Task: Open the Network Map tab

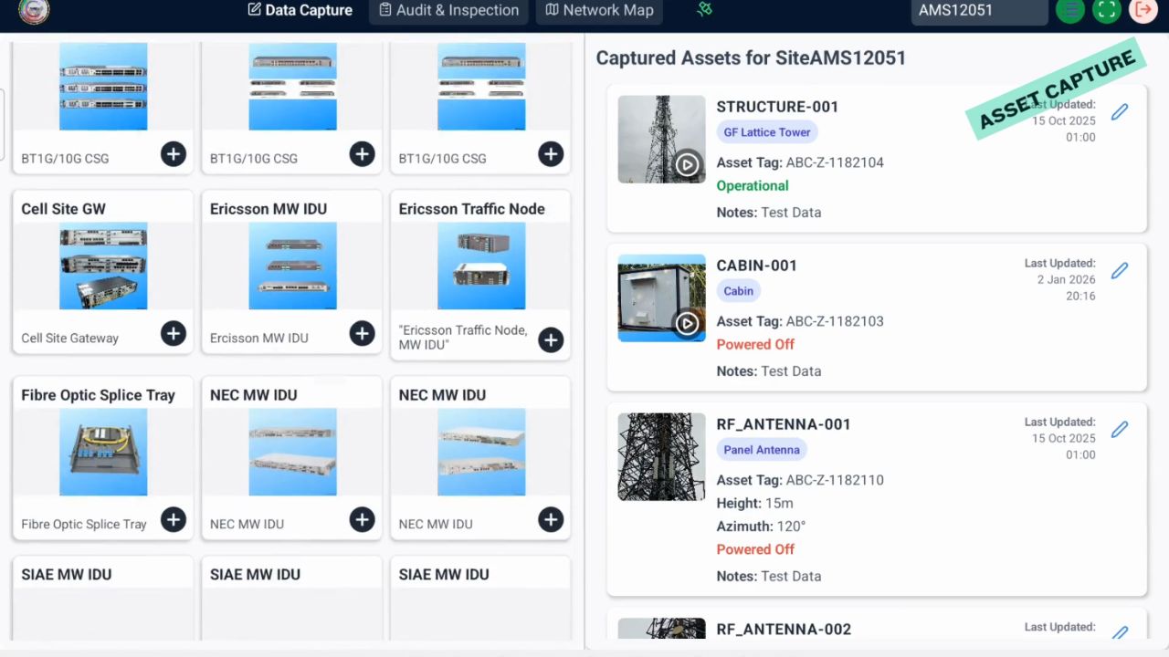Action: 599,10
